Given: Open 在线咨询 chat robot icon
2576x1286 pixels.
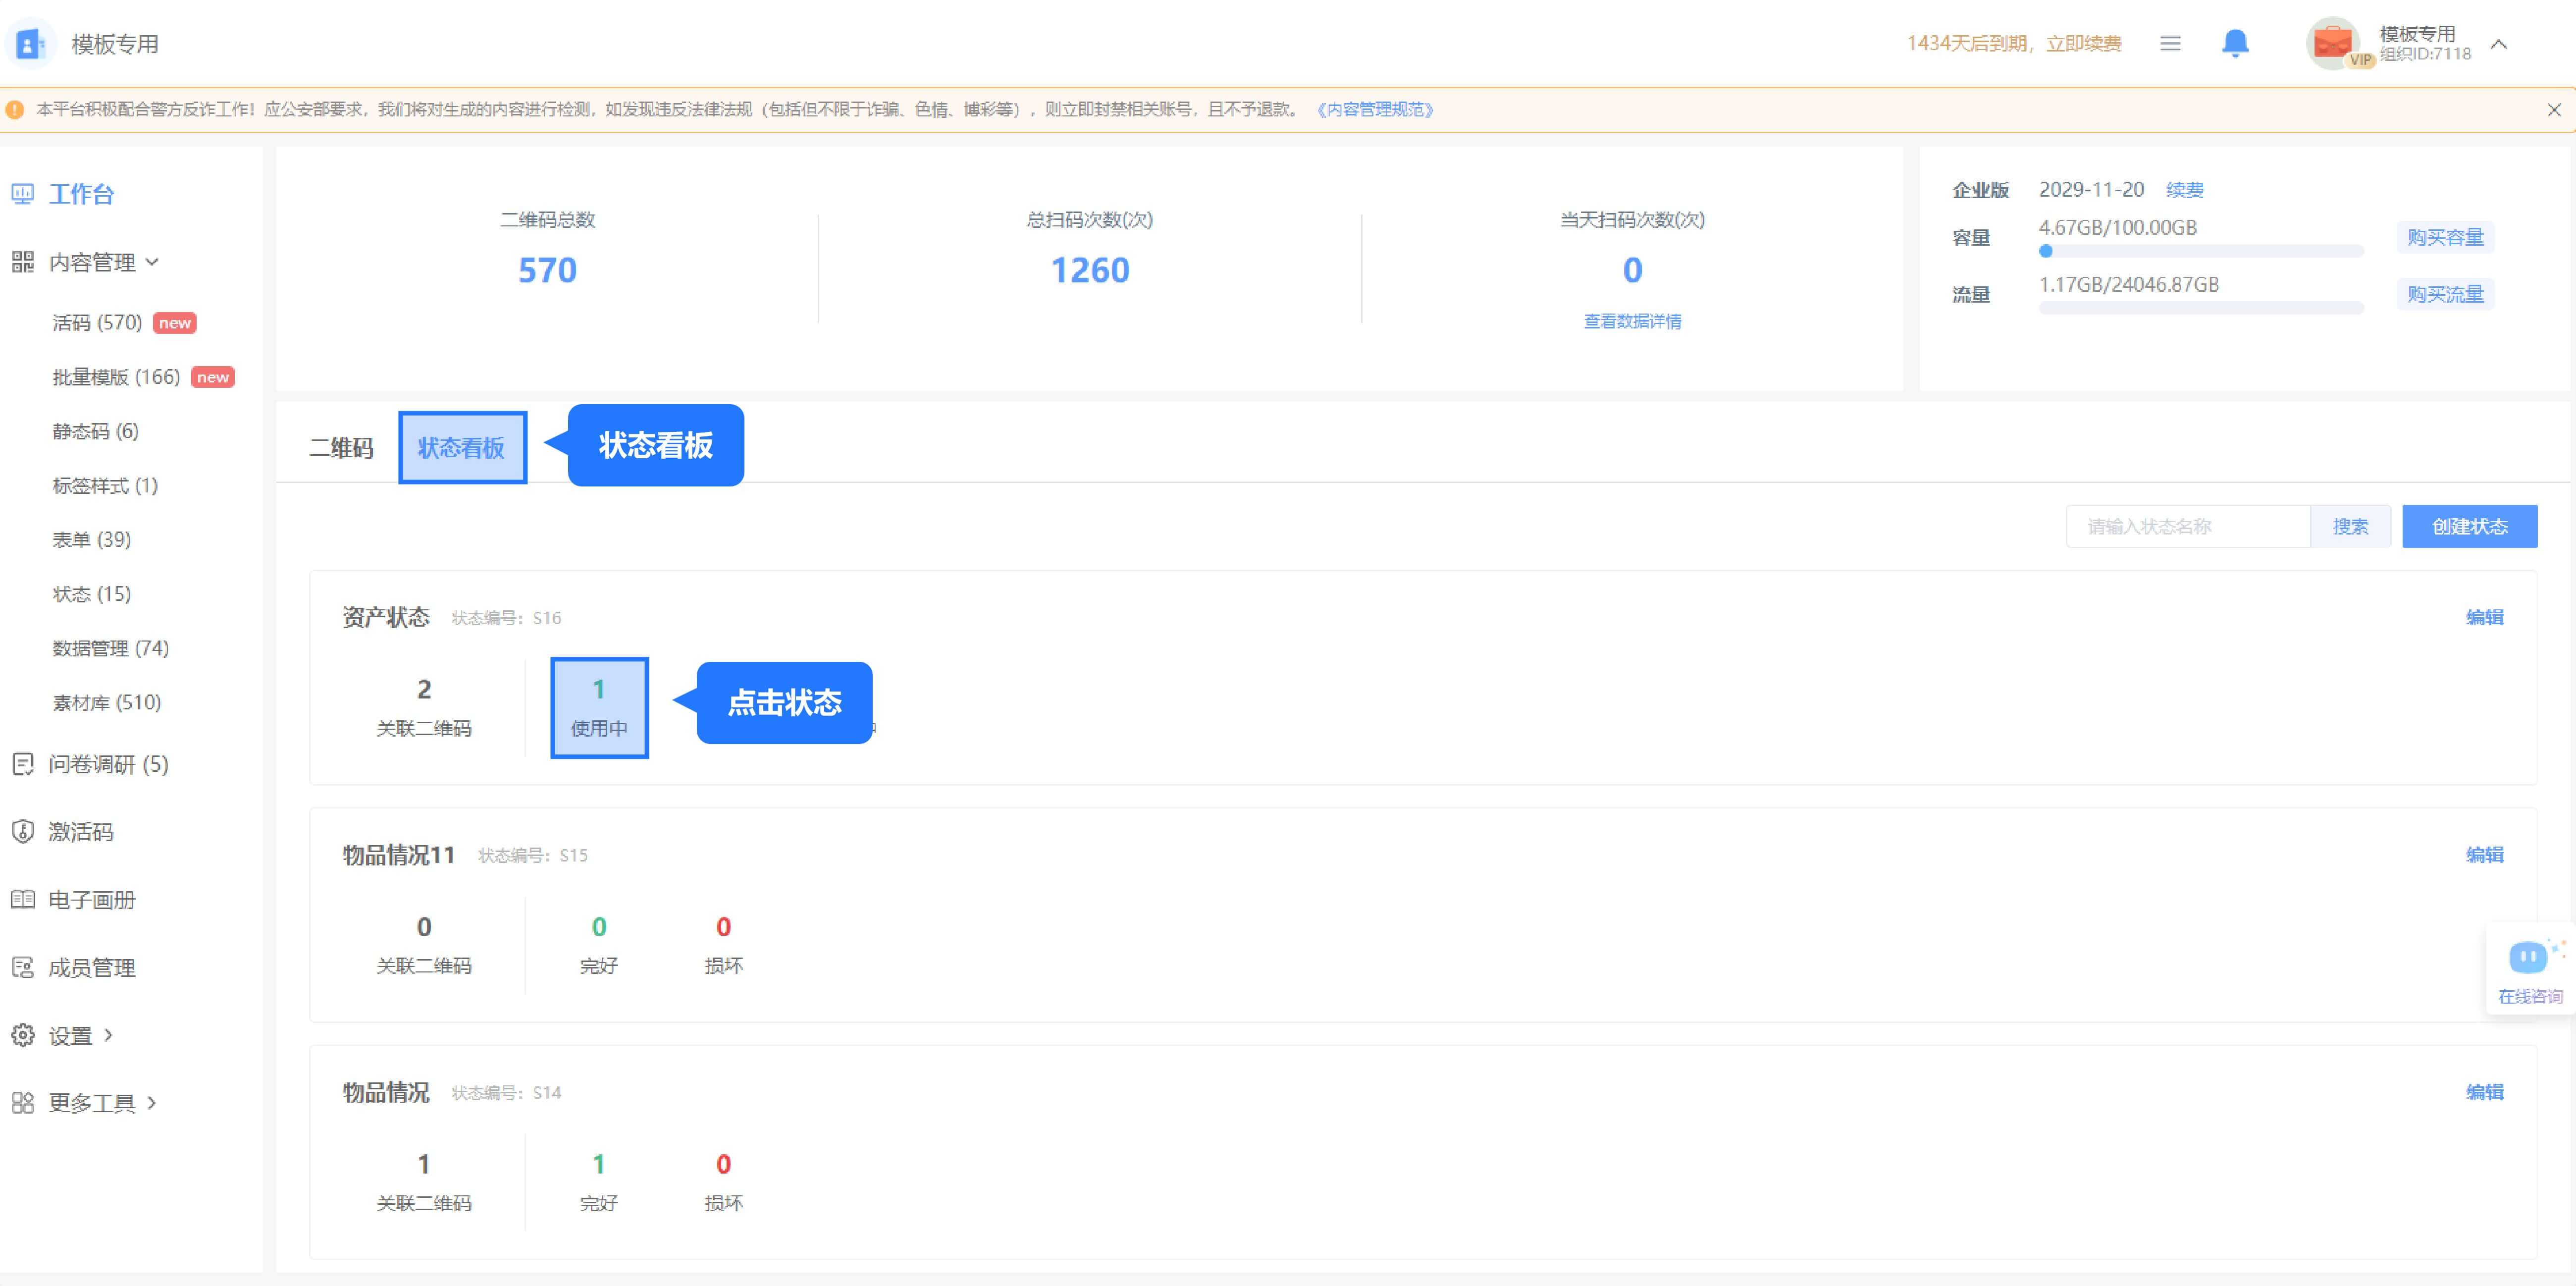Looking at the screenshot, I should (2528, 958).
